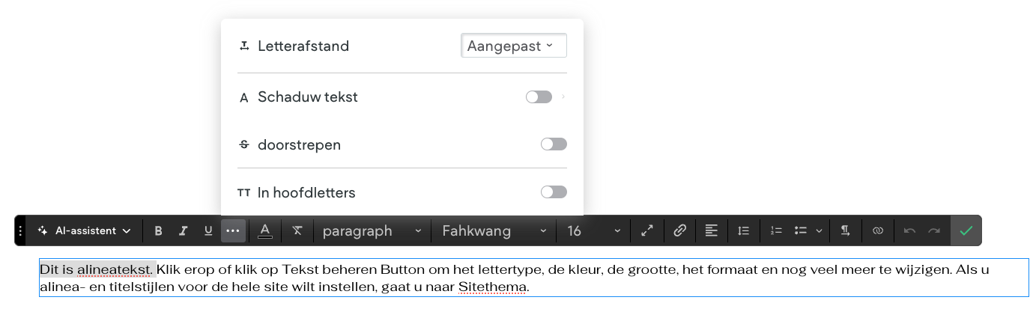Click the text direction paragraph icon
This screenshot has height=315, width=1036.
[x=845, y=231]
